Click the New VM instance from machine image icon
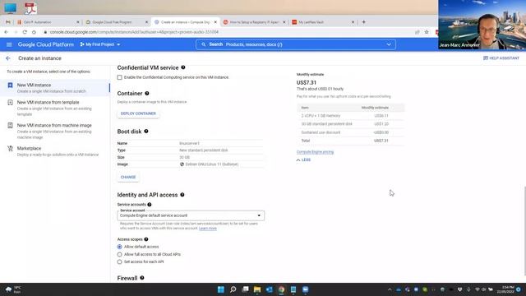Image resolution: width=526 pixels, height=296 pixels. pos(10,125)
